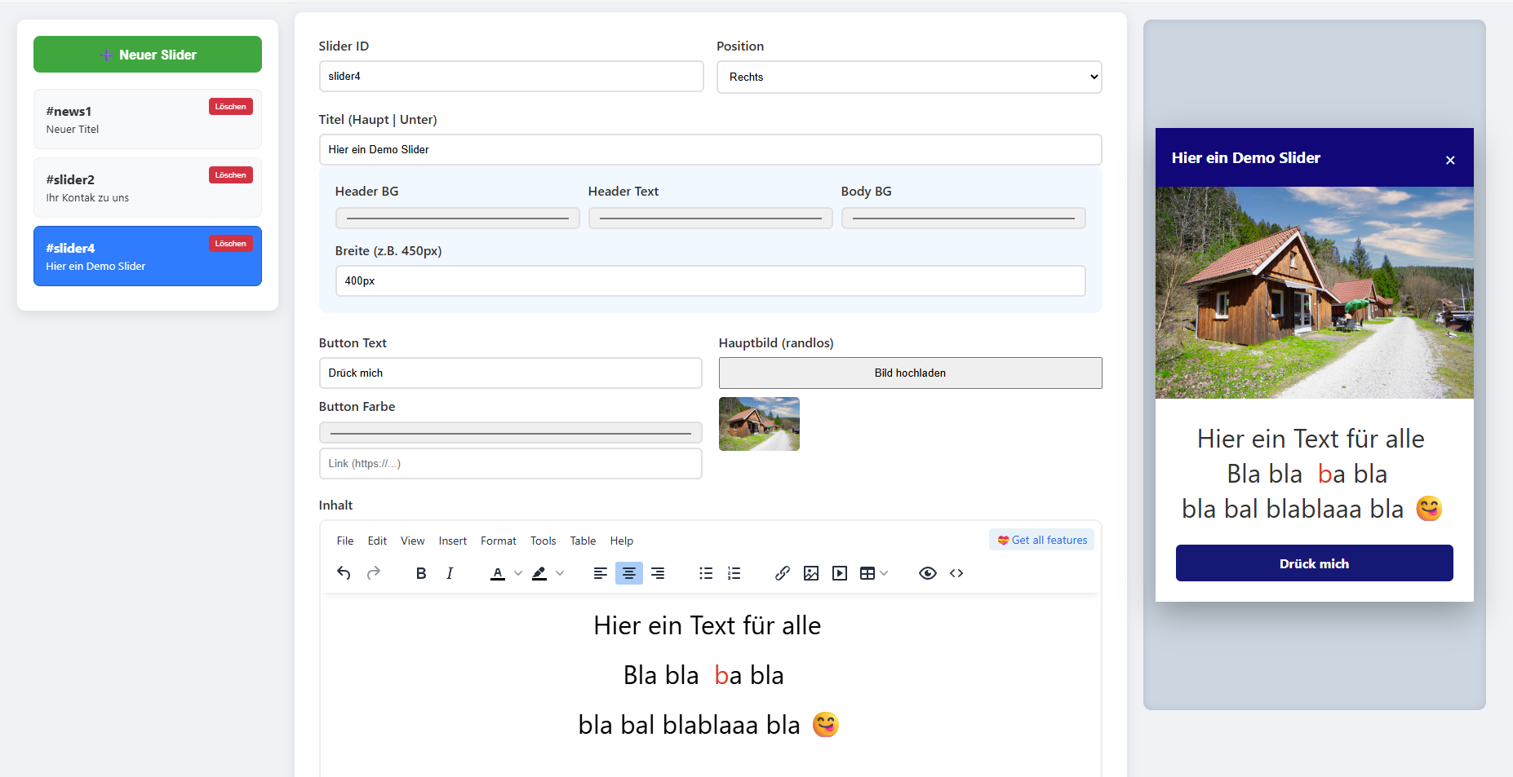1513x777 pixels.
Task: Toggle bold formatting in the editor
Action: [421, 573]
